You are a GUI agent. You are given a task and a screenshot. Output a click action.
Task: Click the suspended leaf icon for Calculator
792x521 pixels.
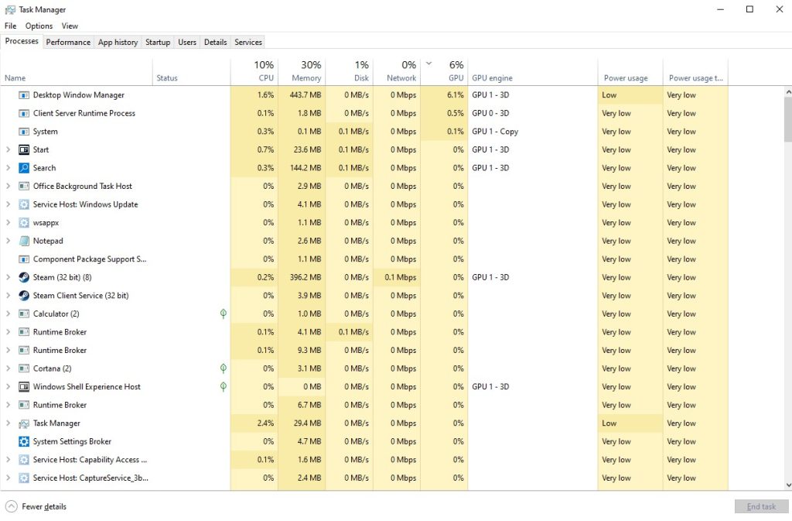pos(224,314)
